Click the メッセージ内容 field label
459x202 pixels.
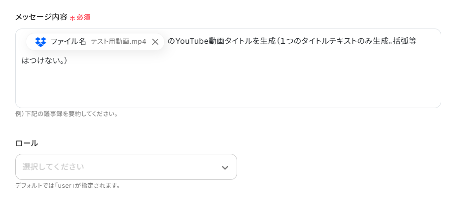click(x=41, y=17)
